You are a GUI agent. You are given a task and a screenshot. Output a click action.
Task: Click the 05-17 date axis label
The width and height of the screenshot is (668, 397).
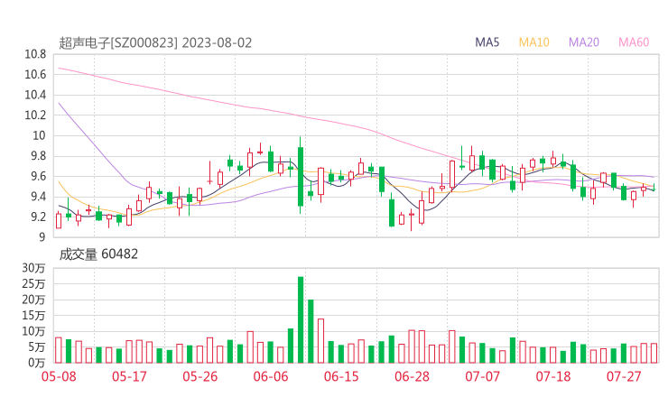coord(129,376)
